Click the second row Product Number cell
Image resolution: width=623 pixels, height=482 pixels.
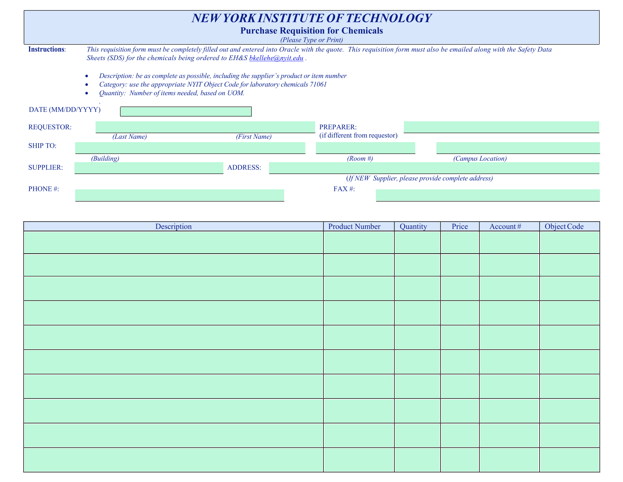pyautogui.click(x=359, y=265)
